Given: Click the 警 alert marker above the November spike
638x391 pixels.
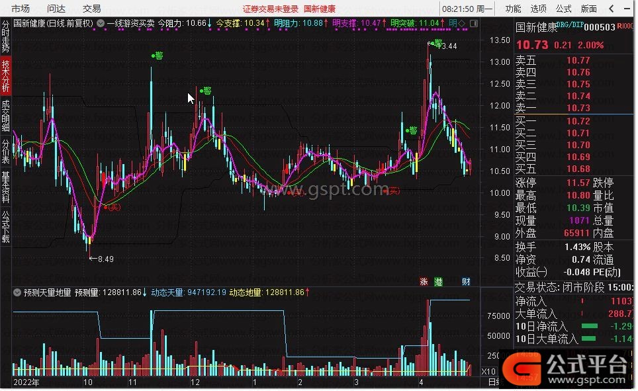Looking at the screenshot, I should tap(158, 56).
